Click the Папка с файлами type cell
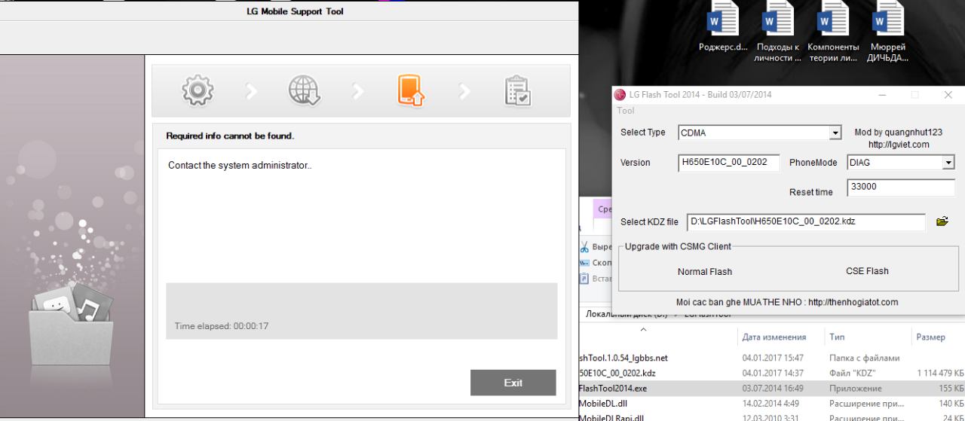965x421 pixels. (864, 358)
